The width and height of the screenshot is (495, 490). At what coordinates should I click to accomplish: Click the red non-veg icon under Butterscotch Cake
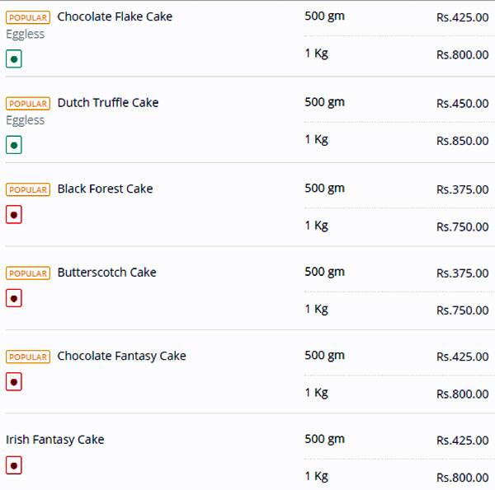(x=13, y=298)
